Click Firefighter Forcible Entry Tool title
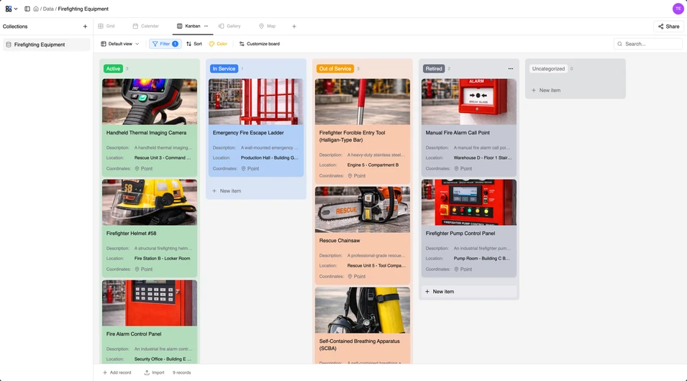Screen dimensions: 687x381 pyautogui.click(x=352, y=136)
